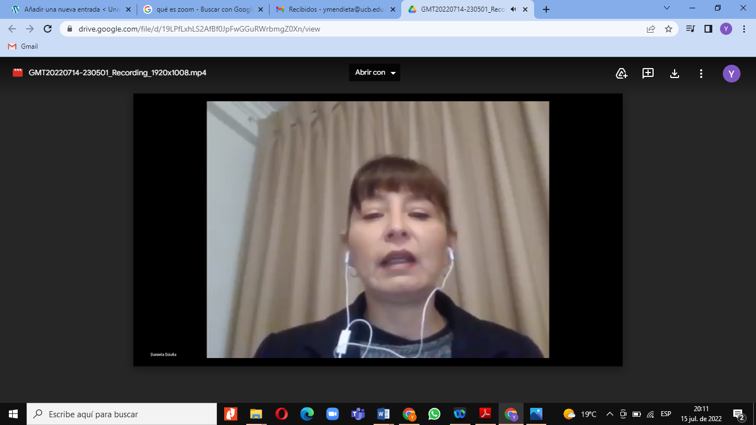This screenshot has width=756, height=425.
Task: Launch WhatsApp from the taskbar
Action: [434, 414]
